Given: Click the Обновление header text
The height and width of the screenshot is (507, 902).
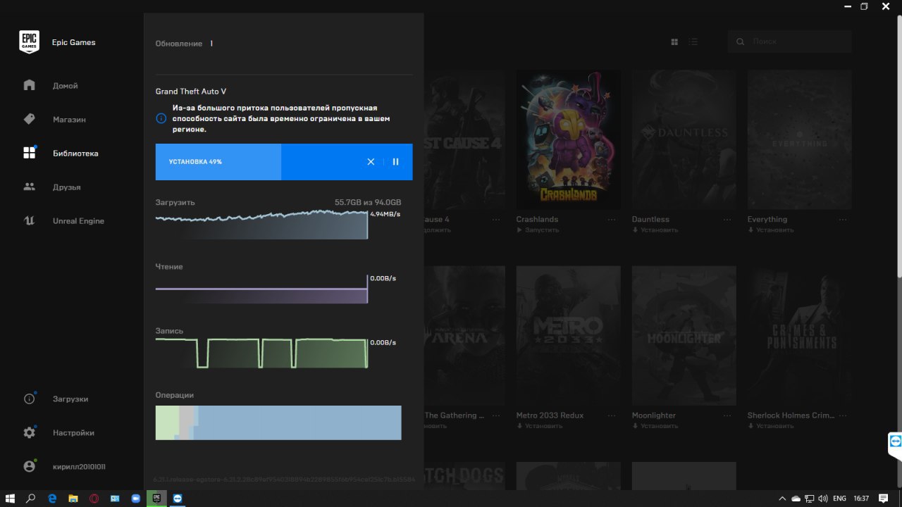Looking at the screenshot, I should (x=179, y=44).
